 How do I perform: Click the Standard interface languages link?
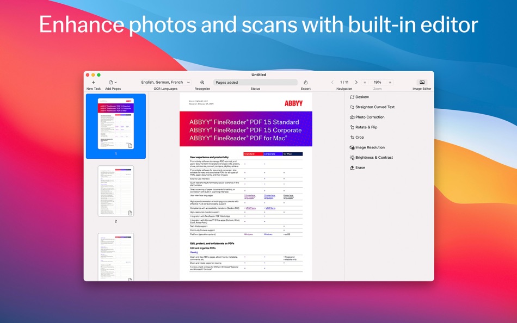[250, 197]
